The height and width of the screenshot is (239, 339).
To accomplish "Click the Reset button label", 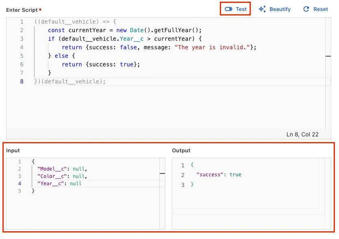I will click(x=321, y=9).
